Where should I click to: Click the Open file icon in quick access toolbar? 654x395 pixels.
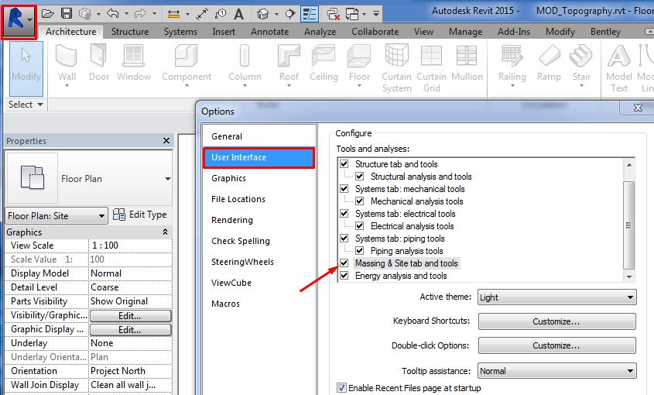tap(48, 14)
